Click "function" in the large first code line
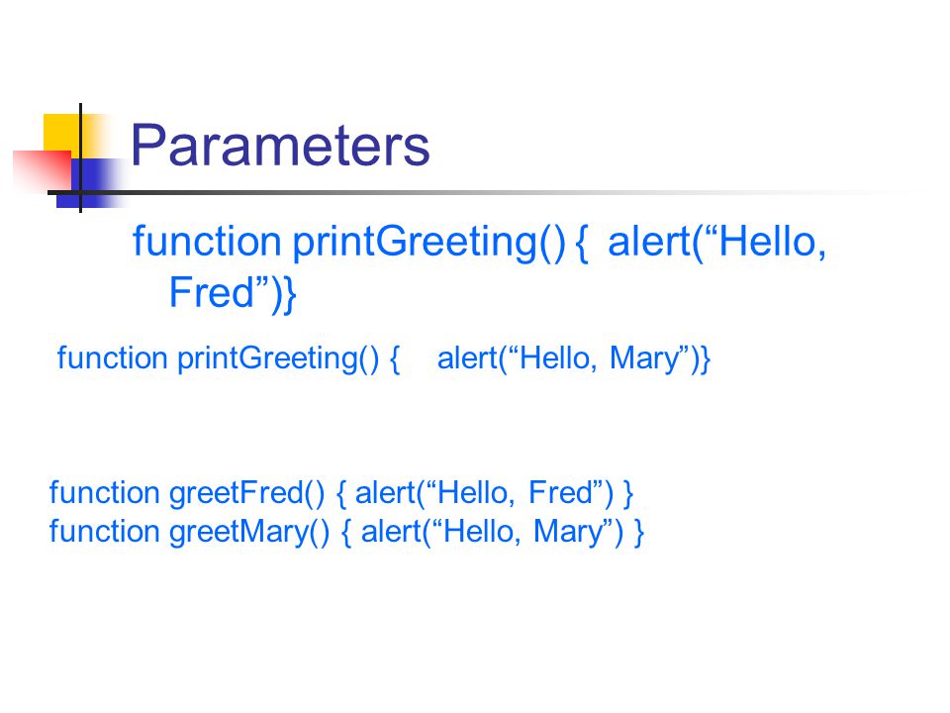 tap(207, 242)
